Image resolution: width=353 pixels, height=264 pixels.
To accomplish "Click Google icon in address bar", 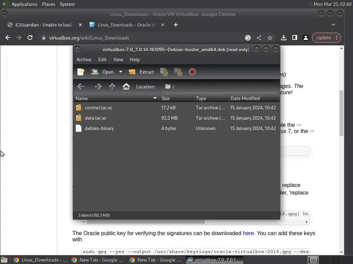I will (248, 38).
